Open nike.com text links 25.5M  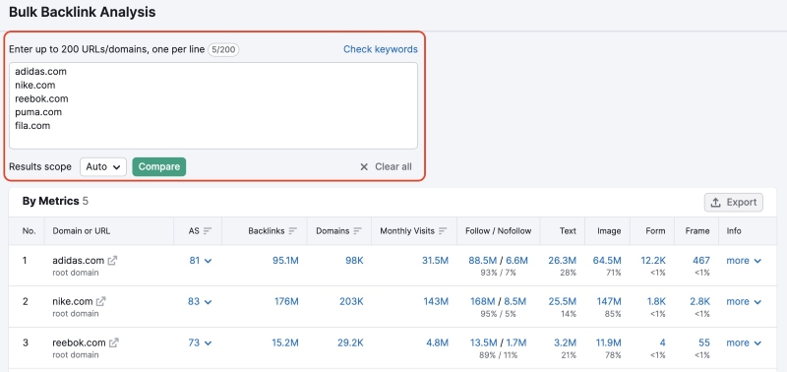point(563,302)
